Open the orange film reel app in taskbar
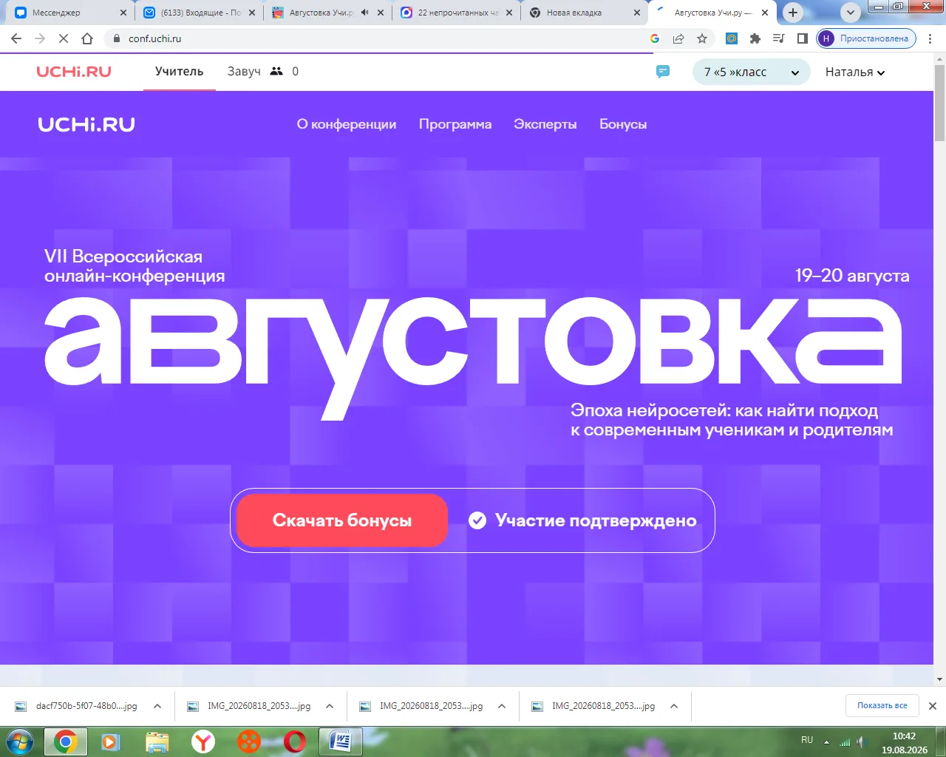The height and width of the screenshot is (757, 946). (249, 741)
